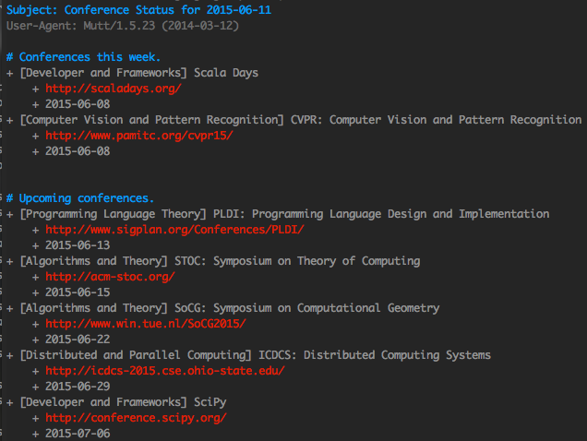Open the acm-stoc.org link
This screenshot has width=587, height=441.
(110, 277)
